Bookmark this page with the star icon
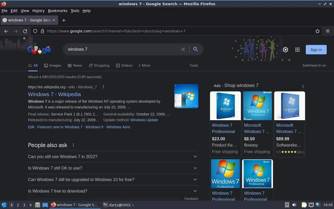This screenshot has height=209, width=334. [x=318, y=31]
